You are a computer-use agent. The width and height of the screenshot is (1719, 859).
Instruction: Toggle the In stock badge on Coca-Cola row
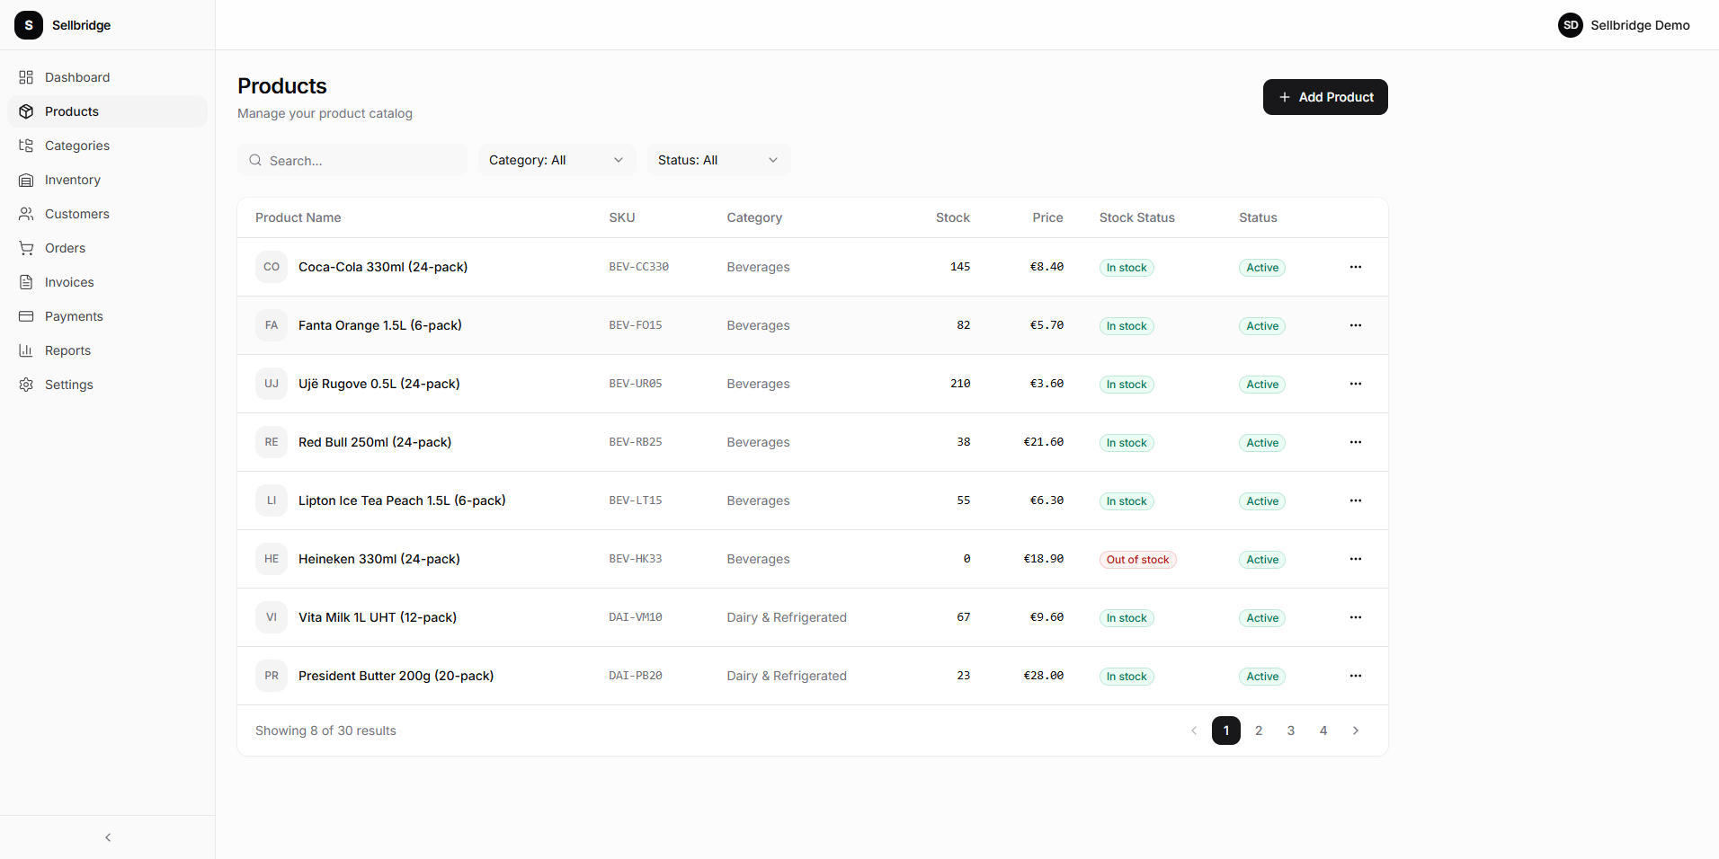[x=1126, y=267]
